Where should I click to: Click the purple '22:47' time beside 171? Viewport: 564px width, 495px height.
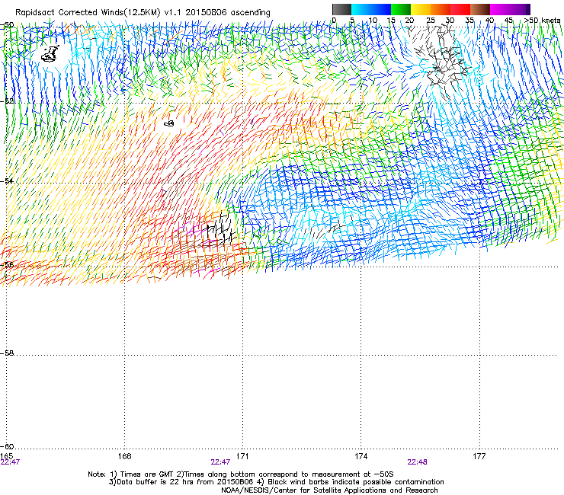coord(220,462)
